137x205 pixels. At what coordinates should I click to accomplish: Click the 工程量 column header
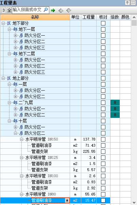click(x=88, y=17)
